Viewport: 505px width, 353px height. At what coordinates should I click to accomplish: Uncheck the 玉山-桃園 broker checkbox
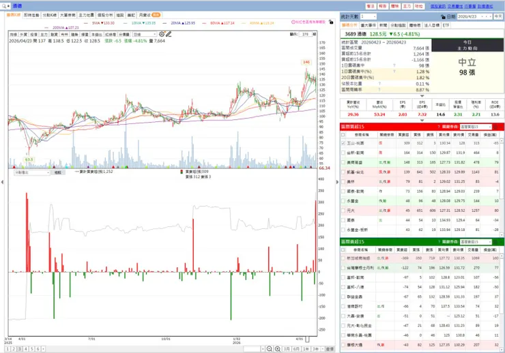coord(343,143)
